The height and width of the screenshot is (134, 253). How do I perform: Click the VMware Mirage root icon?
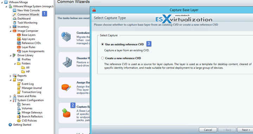[x=6, y=2]
